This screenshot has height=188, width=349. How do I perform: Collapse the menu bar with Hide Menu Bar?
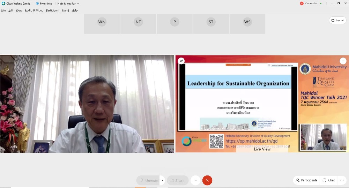pos(68,3)
